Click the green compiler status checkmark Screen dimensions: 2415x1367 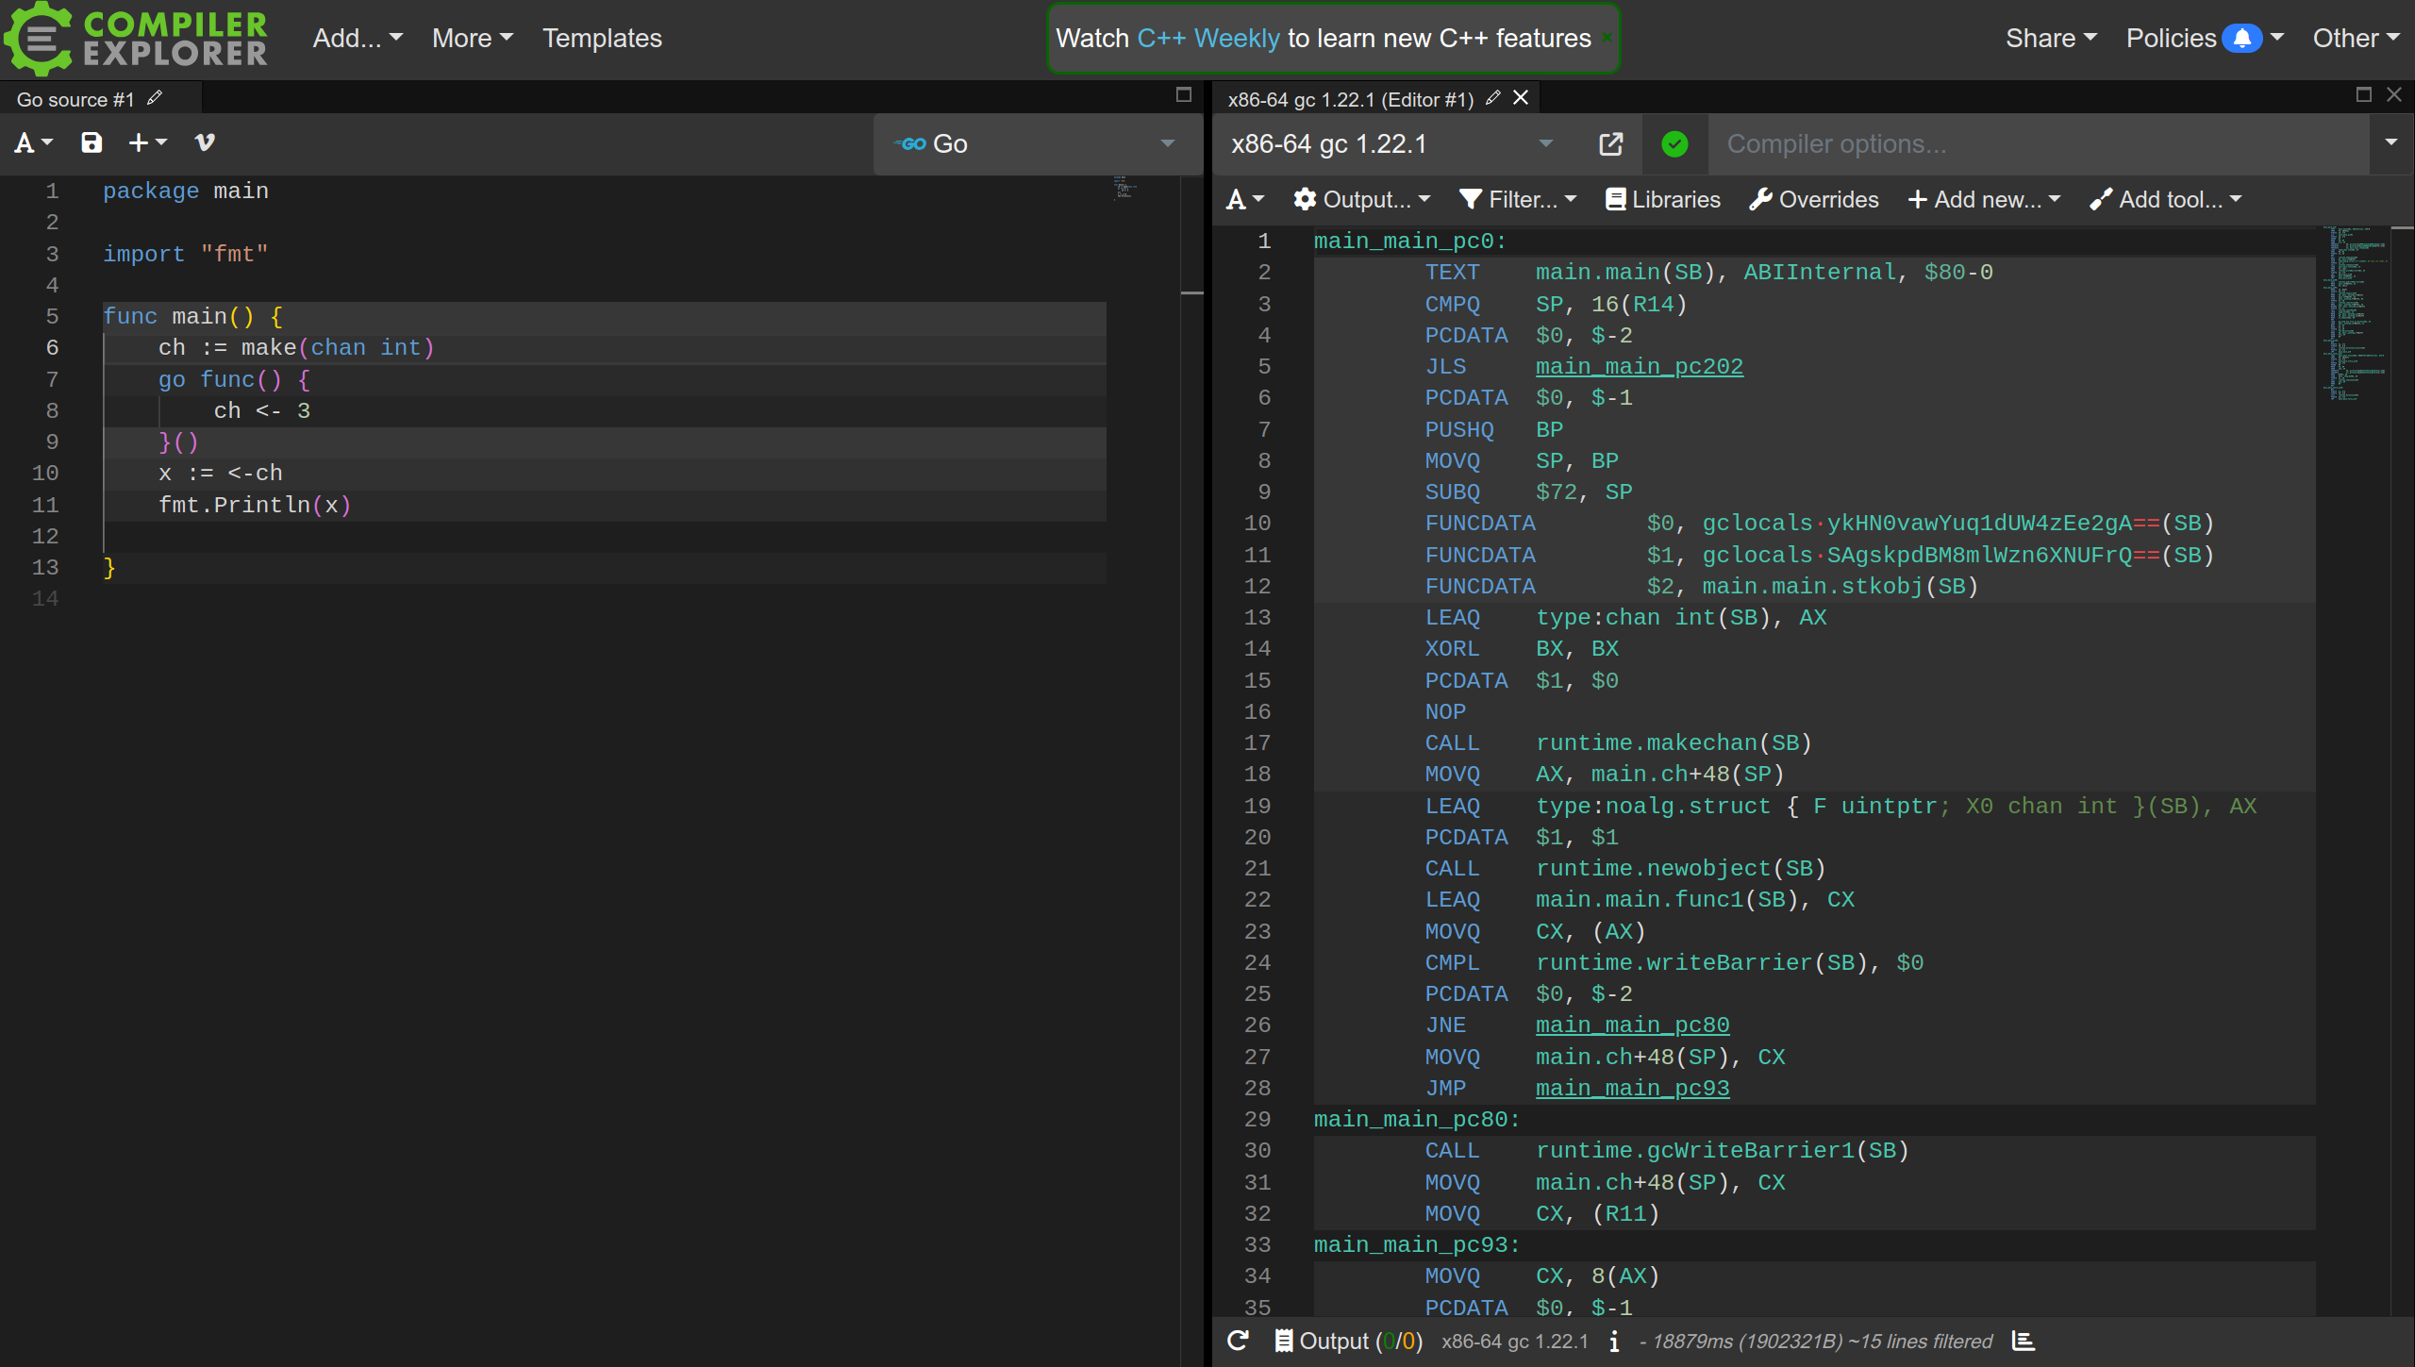[1675, 142]
